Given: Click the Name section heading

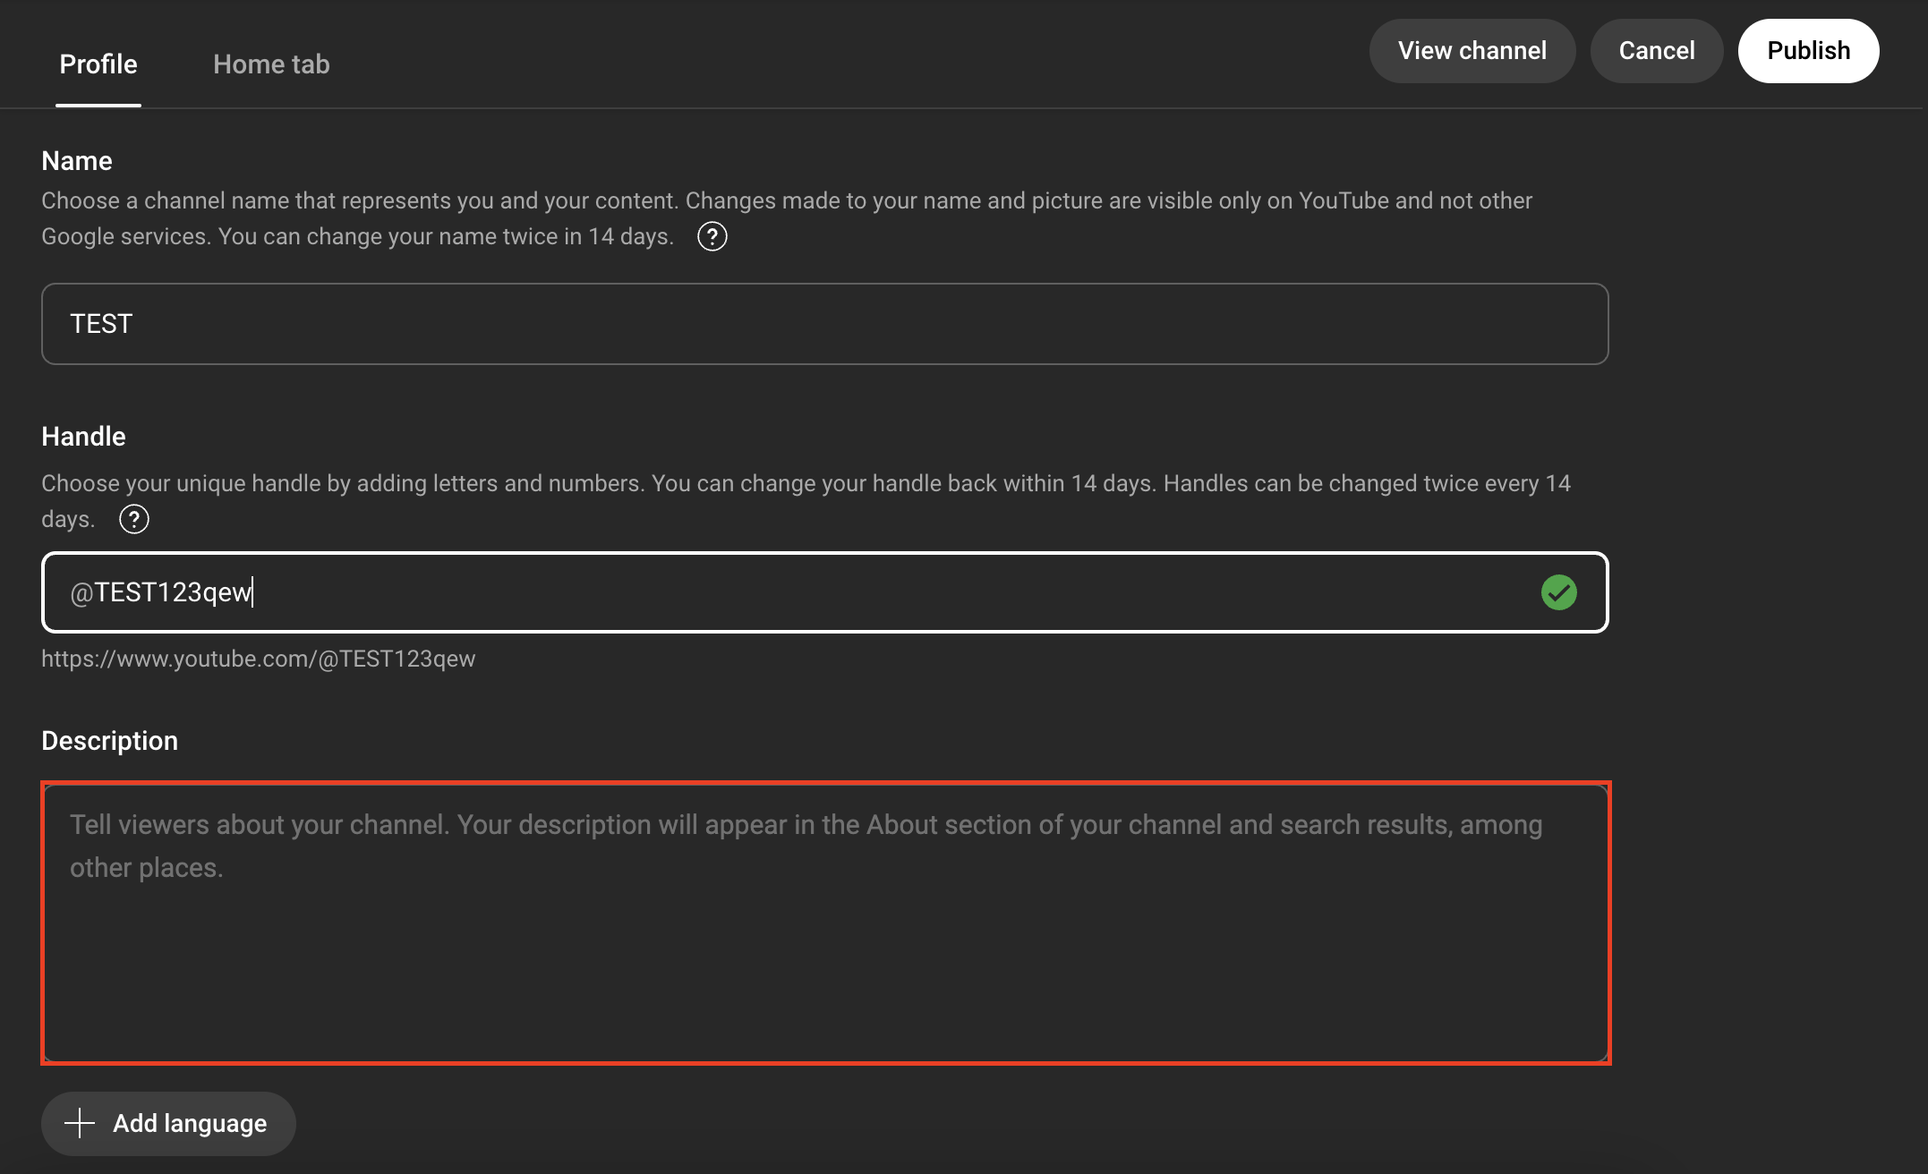Looking at the screenshot, I should [x=77, y=161].
